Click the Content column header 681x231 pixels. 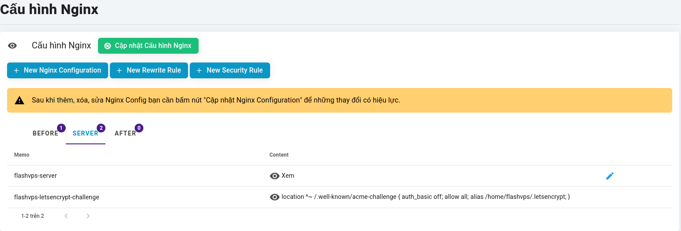[x=279, y=155]
